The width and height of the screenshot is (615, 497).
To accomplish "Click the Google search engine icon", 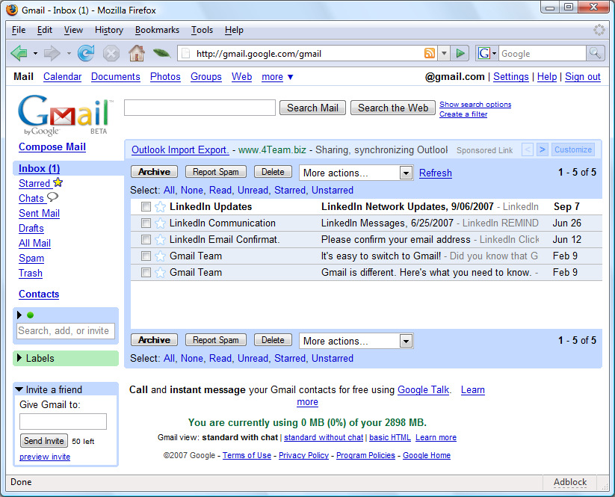I will click(x=484, y=53).
